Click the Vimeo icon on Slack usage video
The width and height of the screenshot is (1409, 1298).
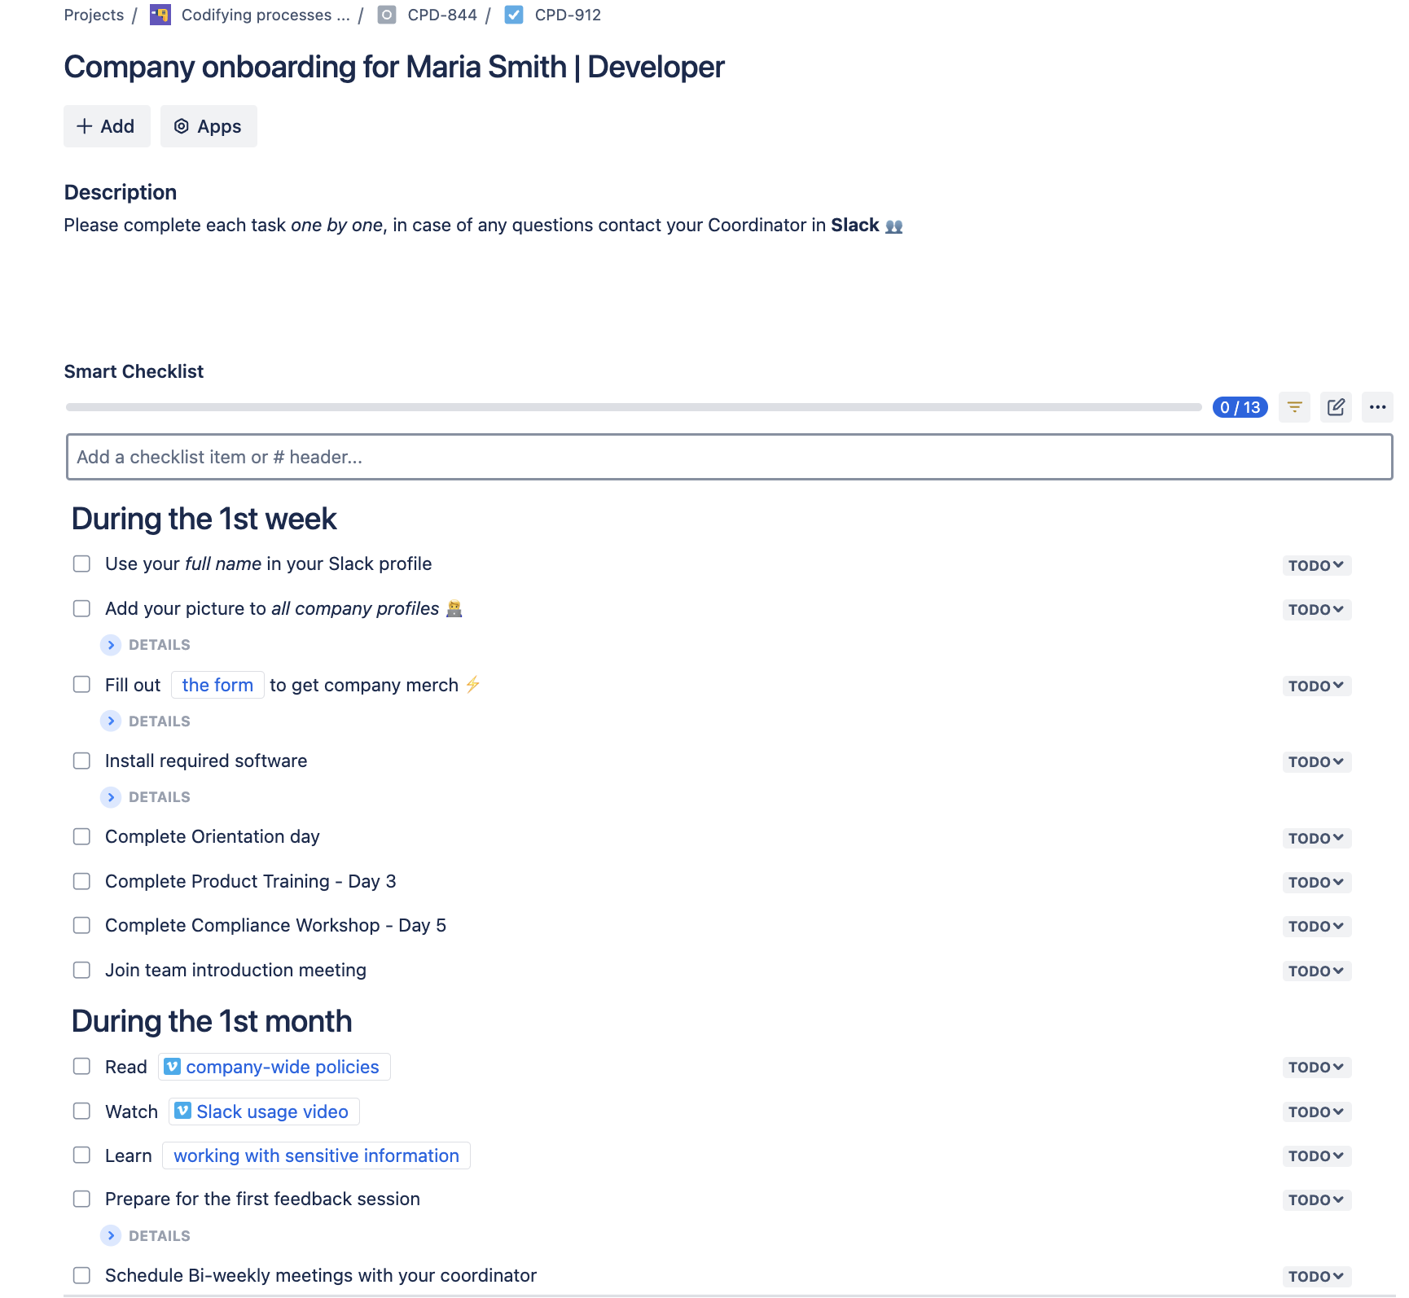(182, 1111)
